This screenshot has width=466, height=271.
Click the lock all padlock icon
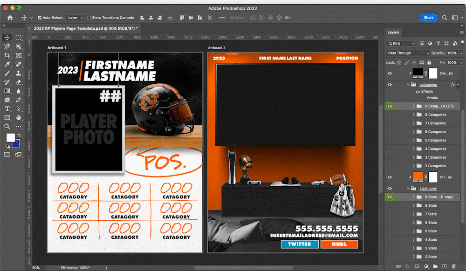pyautogui.click(x=429, y=63)
